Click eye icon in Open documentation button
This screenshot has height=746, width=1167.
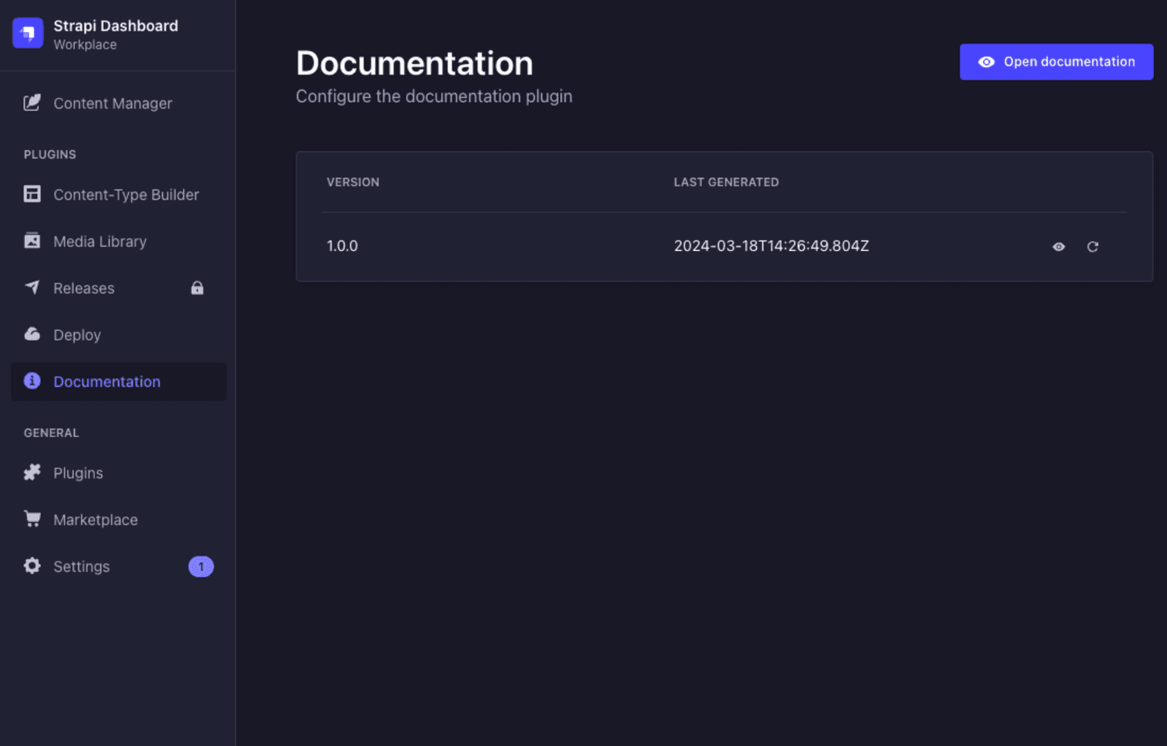986,62
